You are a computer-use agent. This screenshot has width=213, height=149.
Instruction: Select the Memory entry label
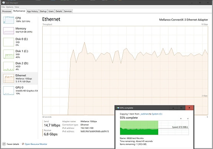pos(21,28)
